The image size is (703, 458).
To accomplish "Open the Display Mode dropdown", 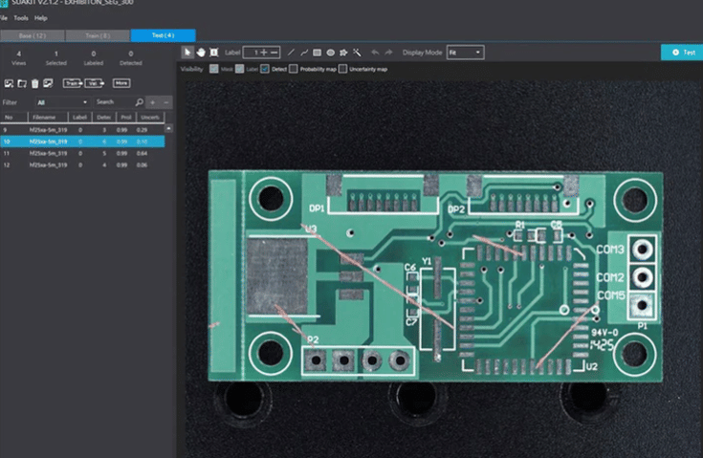I will tap(465, 52).
